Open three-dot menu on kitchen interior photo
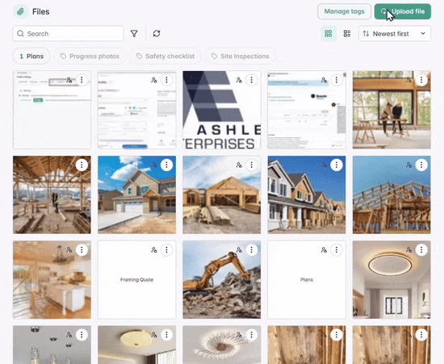 (82, 250)
